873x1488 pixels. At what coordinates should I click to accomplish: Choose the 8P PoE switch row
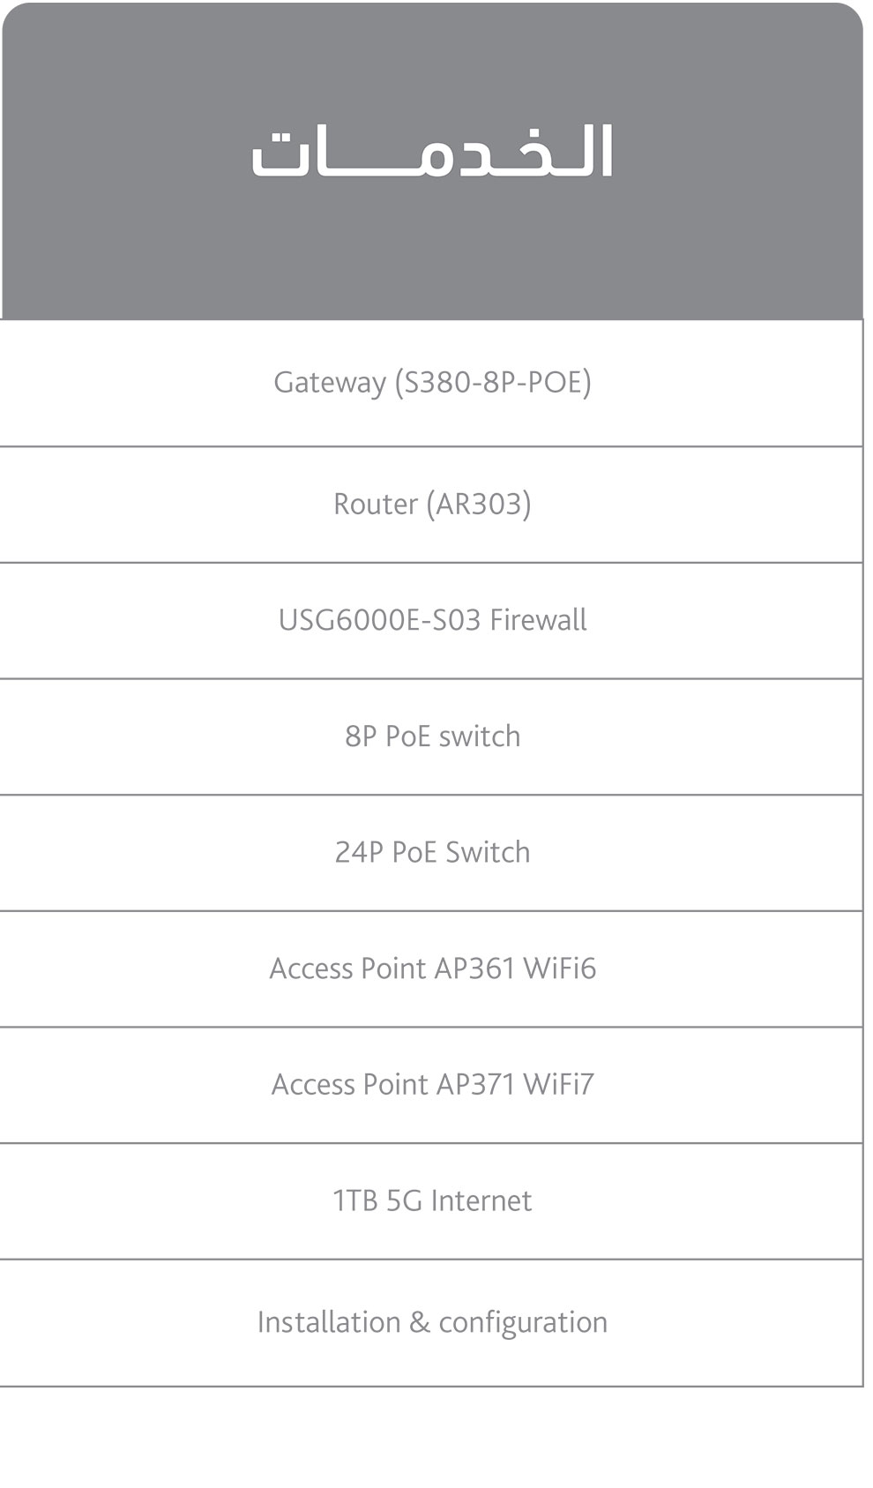[x=432, y=737]
